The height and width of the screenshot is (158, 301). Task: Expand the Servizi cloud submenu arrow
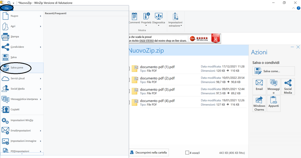40,79
